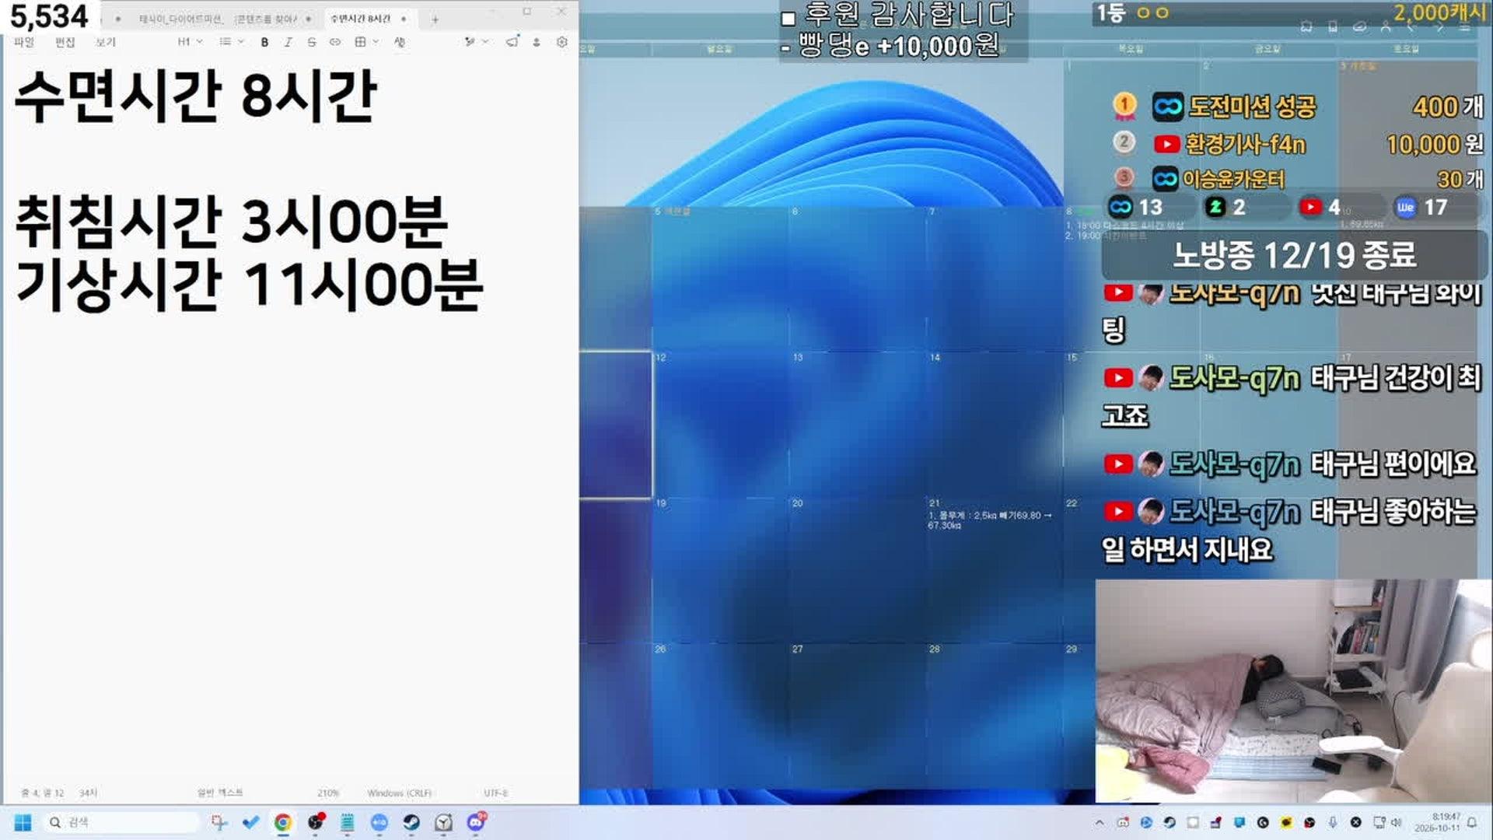The image size is (1493, 840).
Task: Open the 보기 (View) menu
Action: pyautogui.click(x=105, y=42)
